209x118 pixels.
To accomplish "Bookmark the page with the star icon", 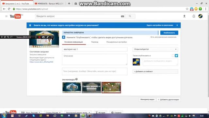I will (187, 9).
